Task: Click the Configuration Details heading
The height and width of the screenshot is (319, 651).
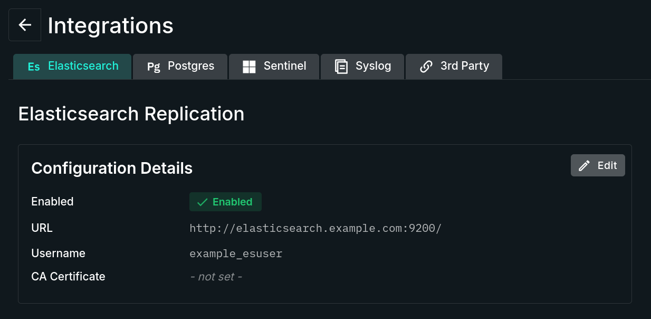Action: click(x=112, y=168)
